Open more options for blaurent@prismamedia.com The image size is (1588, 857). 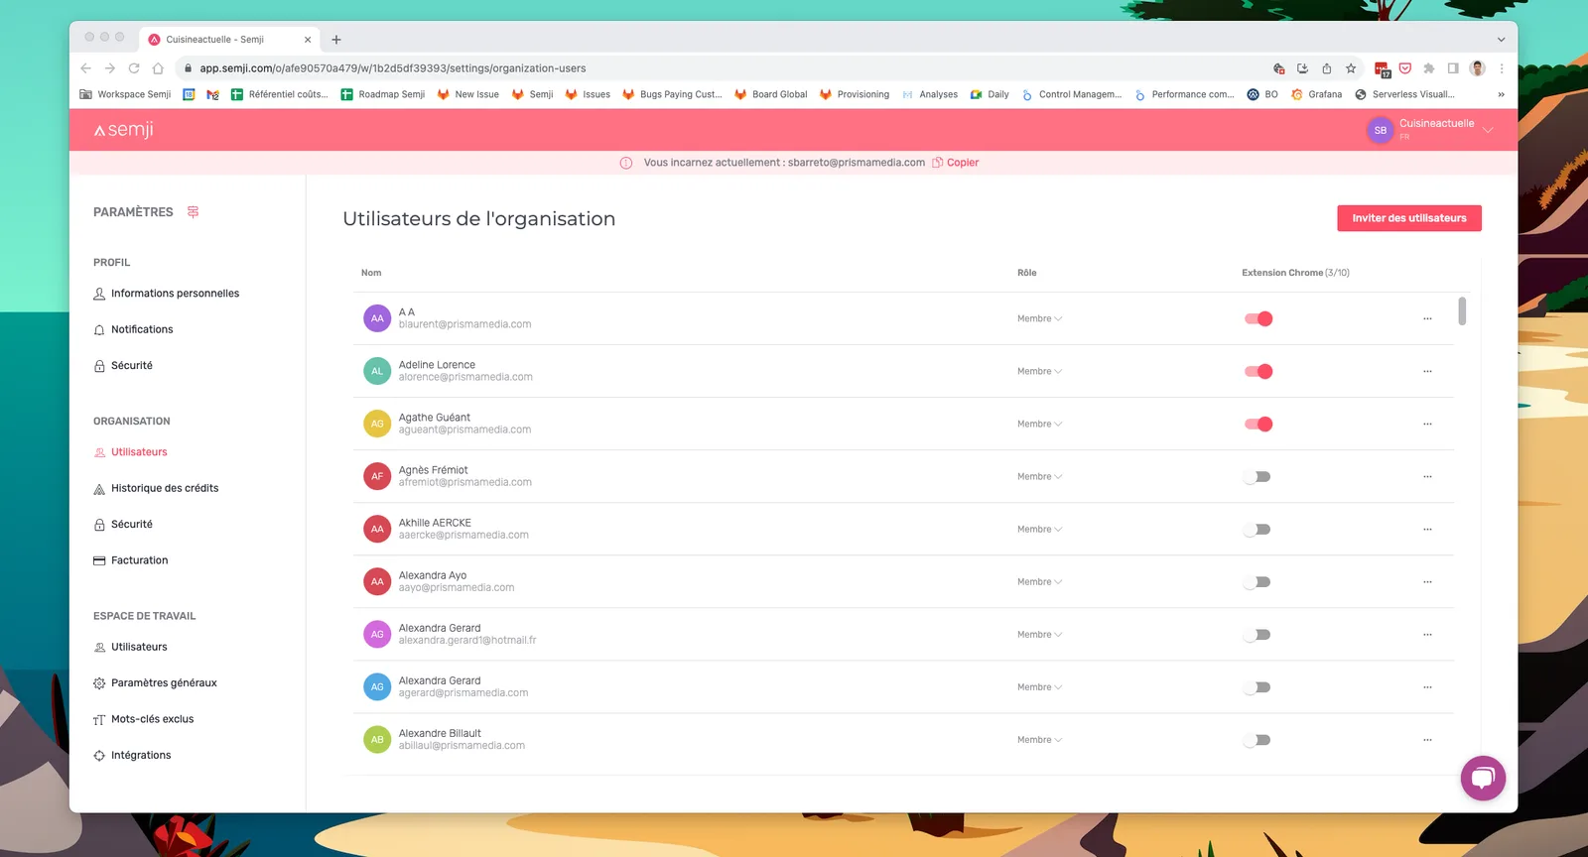click(1427, 318)
